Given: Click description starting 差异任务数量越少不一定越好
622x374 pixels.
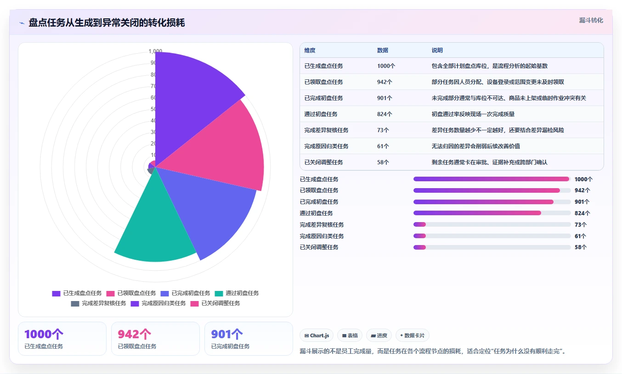Looking at the screenshot, I should [498, 130].
